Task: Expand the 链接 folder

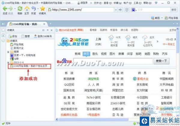Action: pos(8,52)
